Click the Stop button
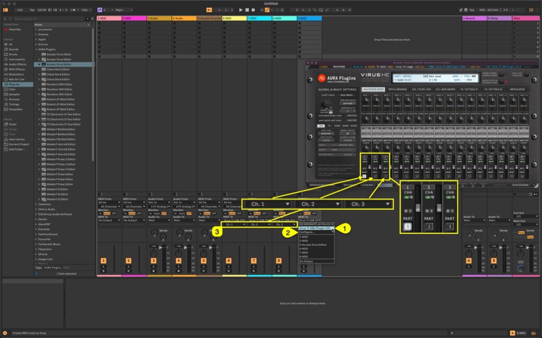The image size is (542, 338). [x=248, y=10]
